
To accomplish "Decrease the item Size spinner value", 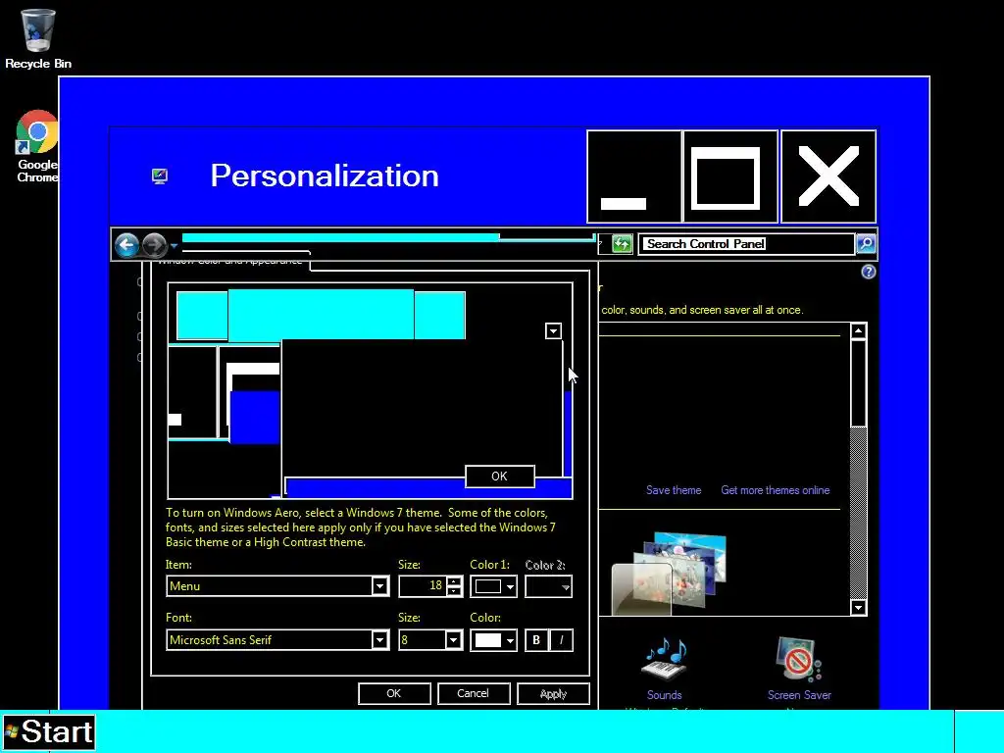I will click(x=454, y=591).
